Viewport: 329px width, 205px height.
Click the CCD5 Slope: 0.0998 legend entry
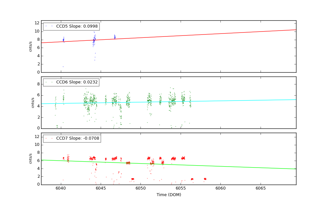point(77,26)
